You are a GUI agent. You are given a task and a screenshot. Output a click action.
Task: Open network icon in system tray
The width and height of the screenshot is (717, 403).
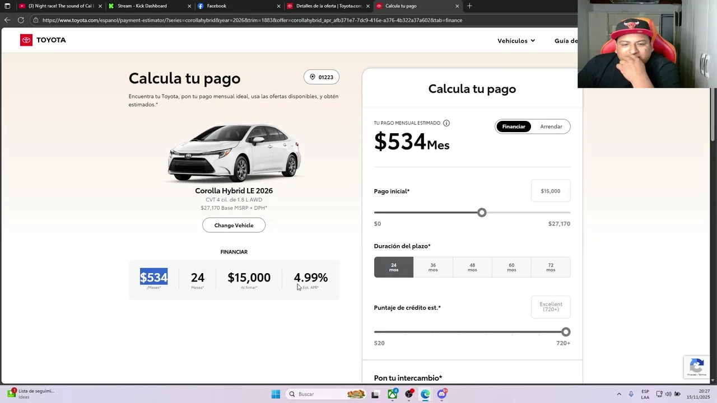point(659,394)
